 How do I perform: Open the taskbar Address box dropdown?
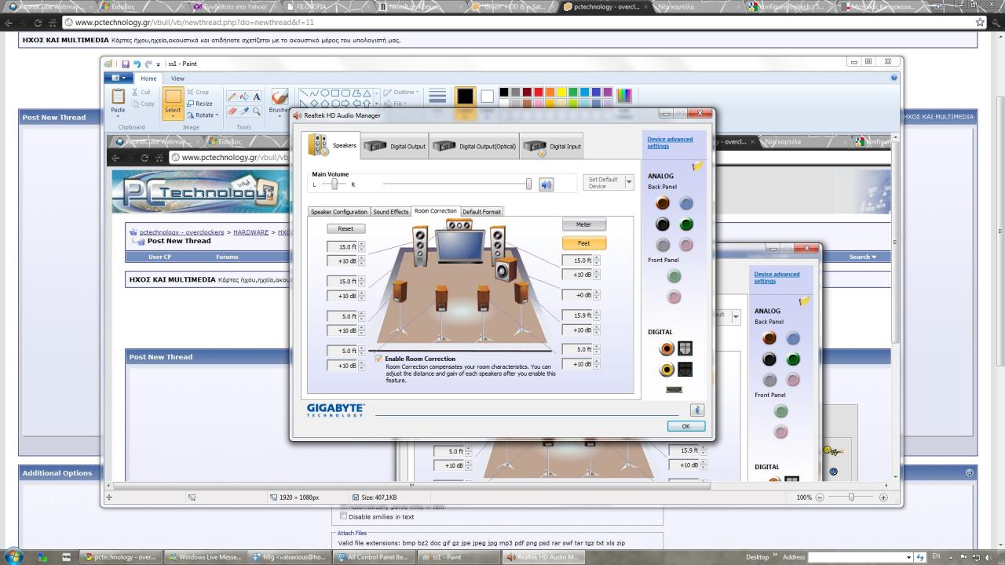(x=910, y=557)
